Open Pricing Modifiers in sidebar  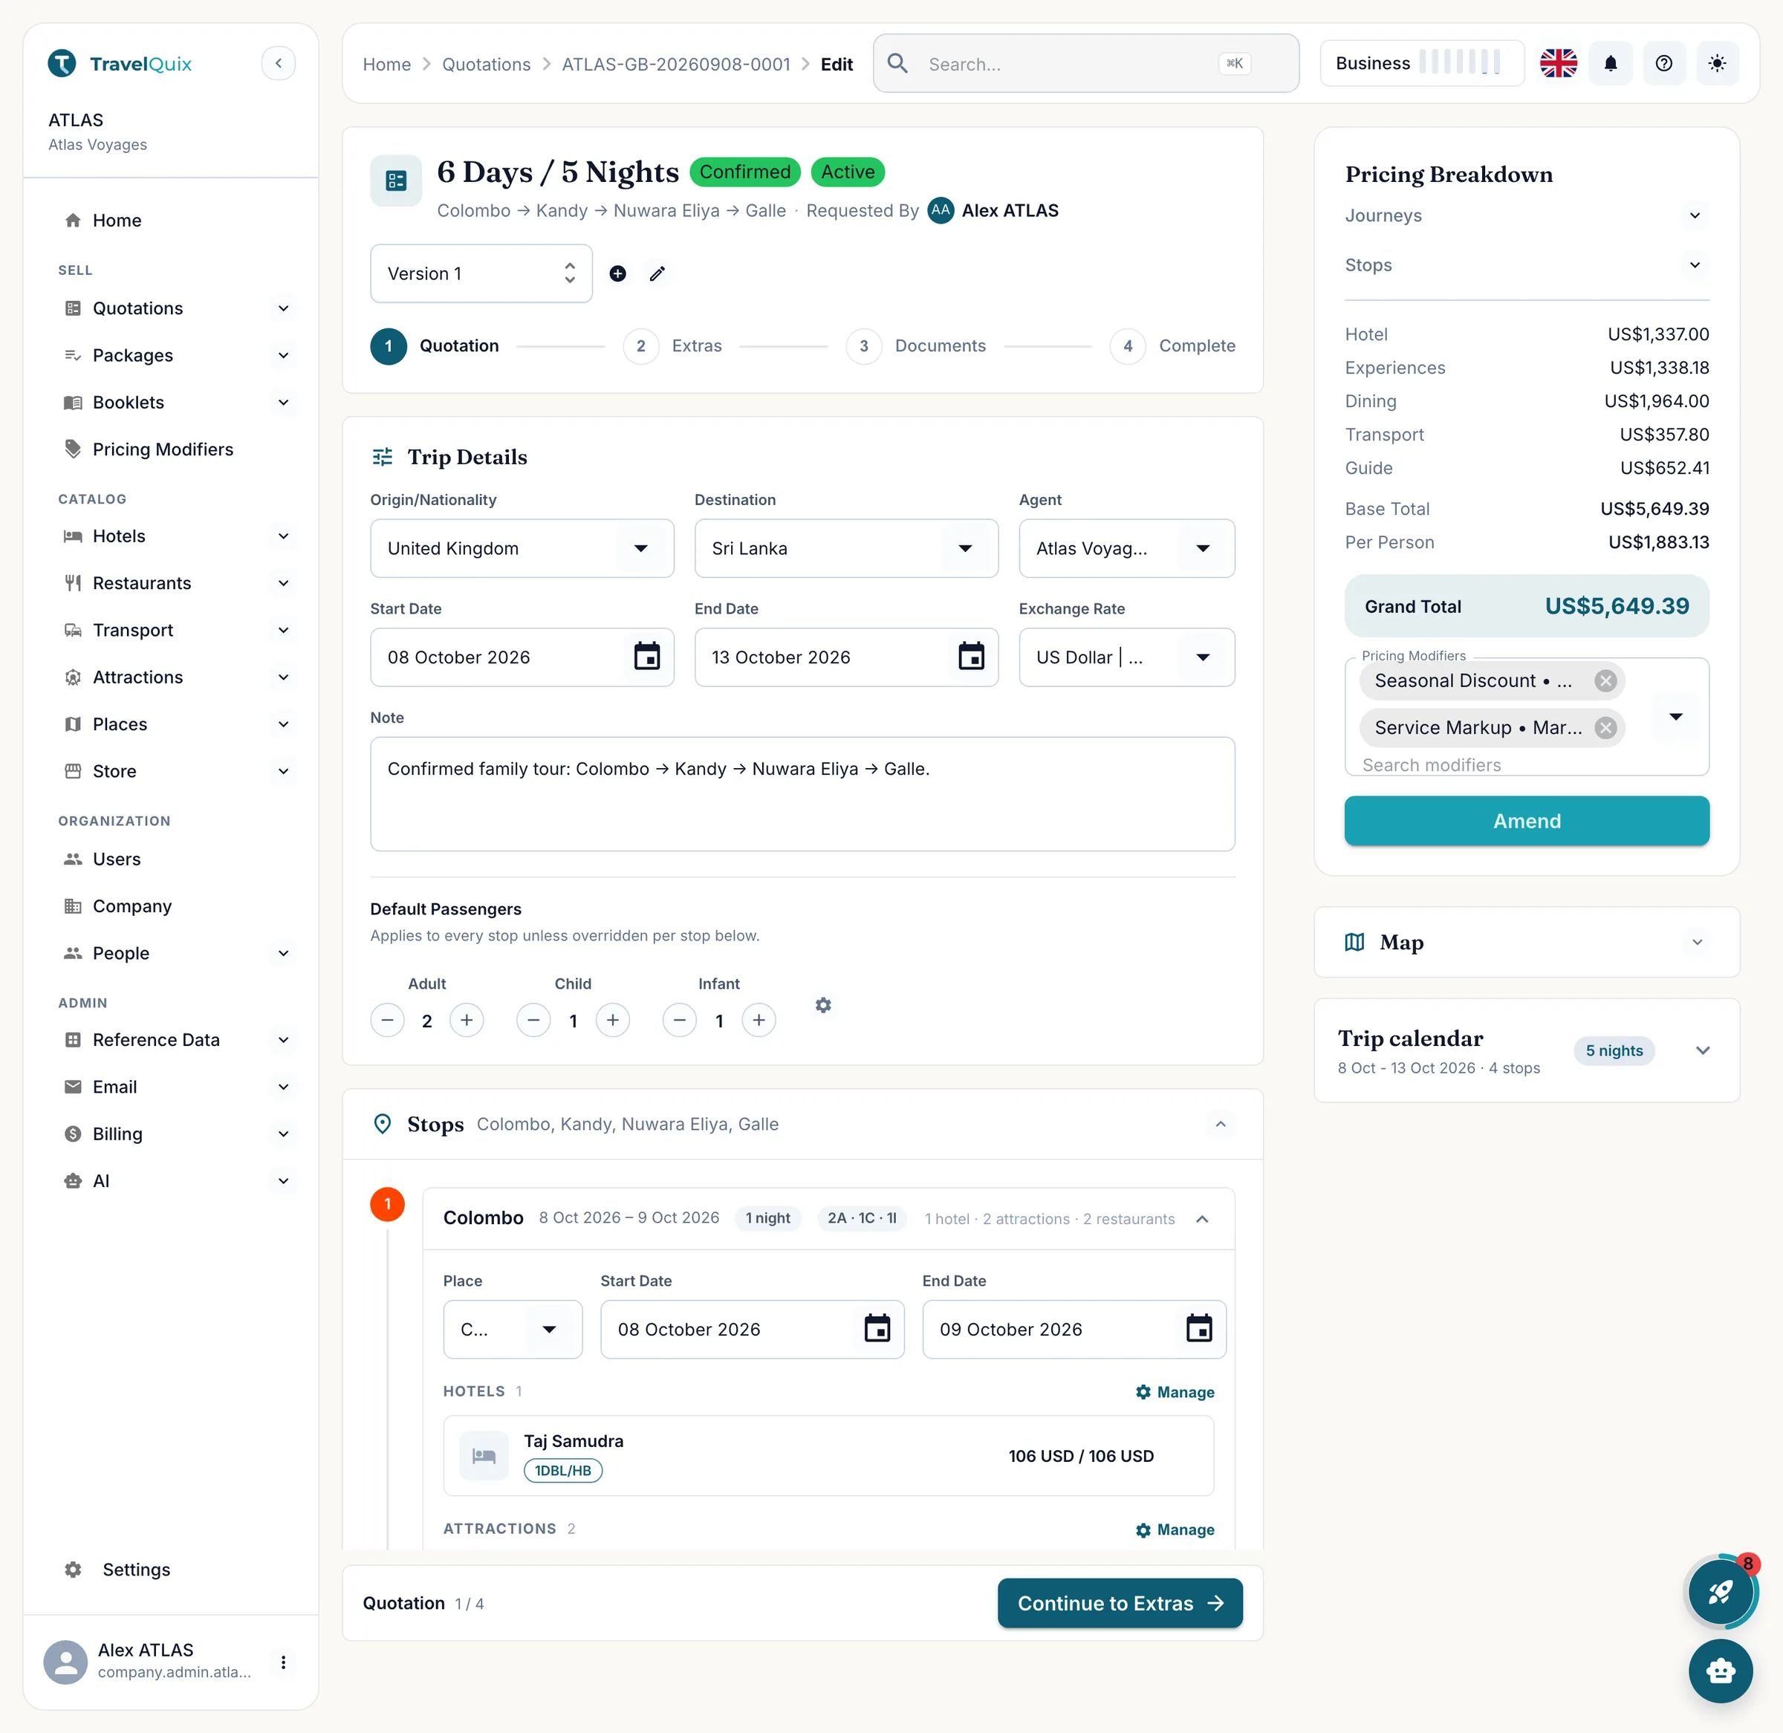pyautogui.click(x=162, y=449)
